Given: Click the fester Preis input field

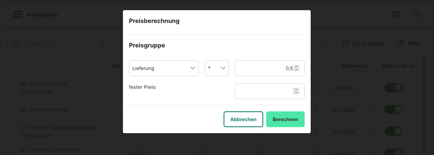Looking at the screenshot, I should click(264, 91).
